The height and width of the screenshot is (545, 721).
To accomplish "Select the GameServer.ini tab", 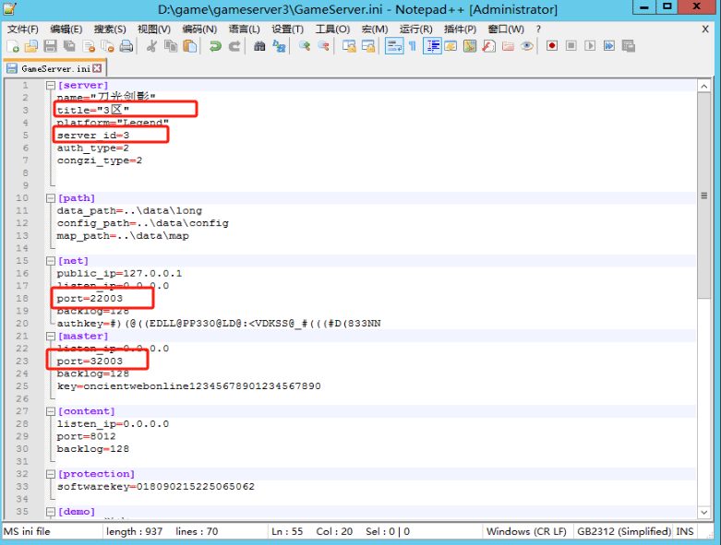I will pos(54,68).
